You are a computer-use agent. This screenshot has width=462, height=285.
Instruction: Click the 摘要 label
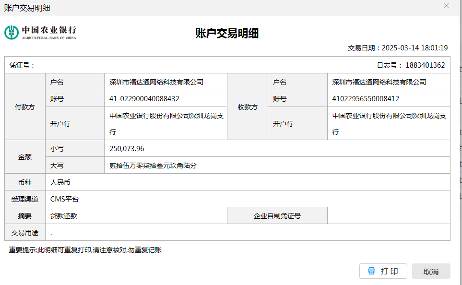(x=25, y=216)
